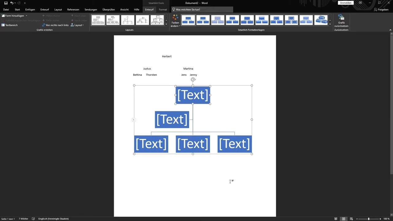
Task: Open ribbon display options icon
Action: pos(360,3)
